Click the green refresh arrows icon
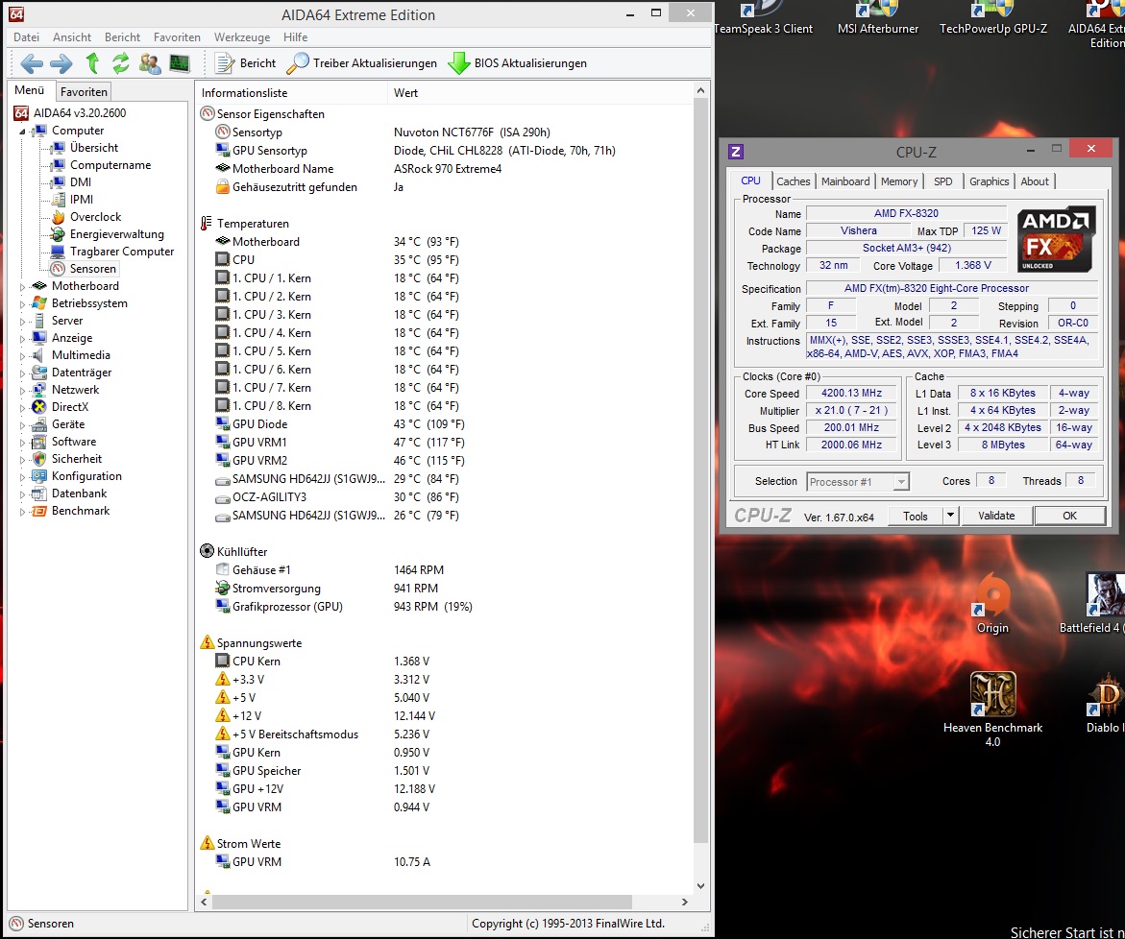Screen dimensions: 1125x939 [x=120, y=63]
